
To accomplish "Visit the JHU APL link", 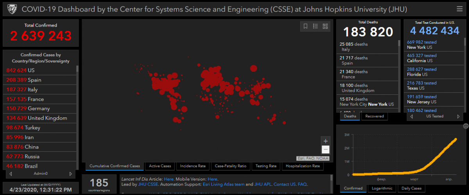I will point(263,184).
